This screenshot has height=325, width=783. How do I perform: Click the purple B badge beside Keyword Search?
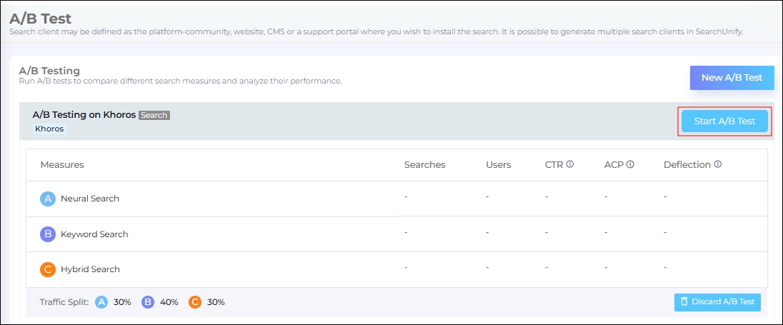pyautogui.click(x=48, y=234)
